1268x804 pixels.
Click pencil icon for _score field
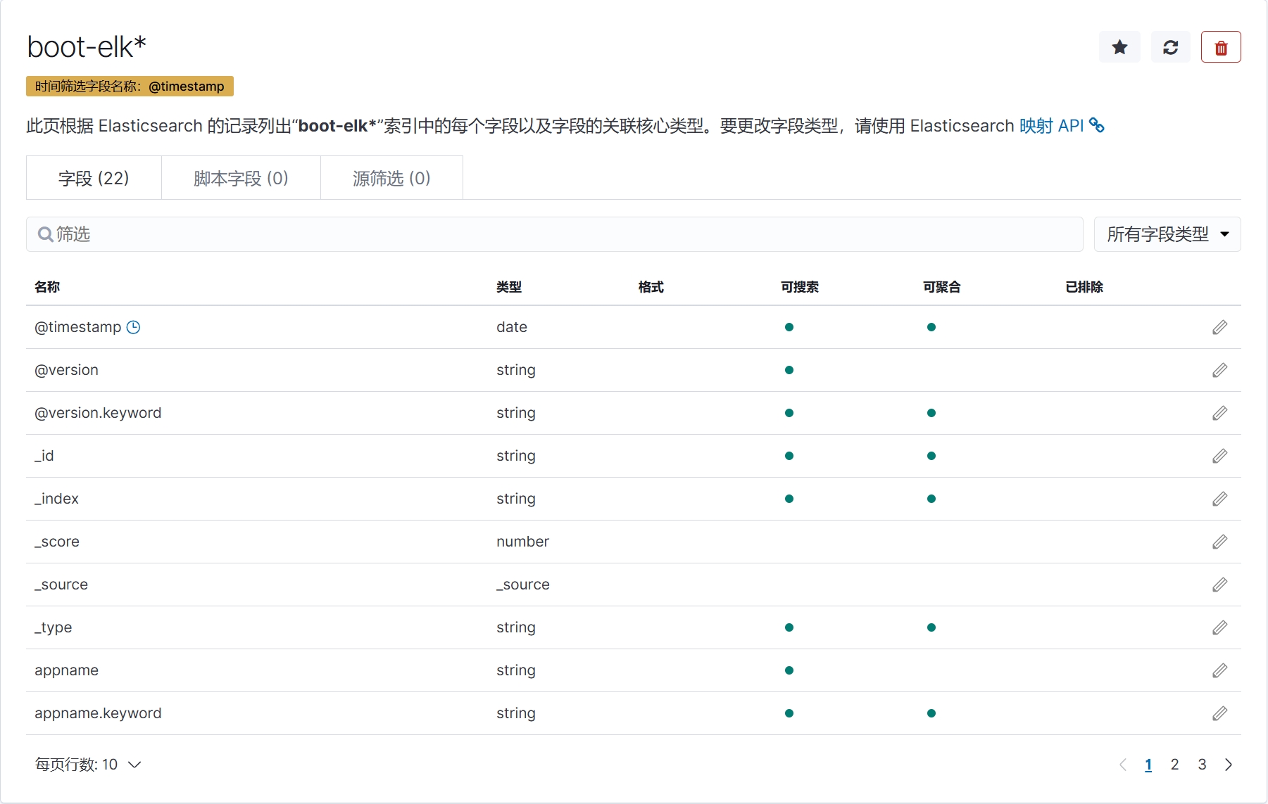1219,542
